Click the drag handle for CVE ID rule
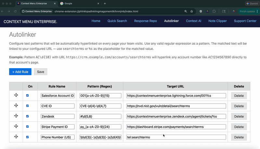 point(16,105)
